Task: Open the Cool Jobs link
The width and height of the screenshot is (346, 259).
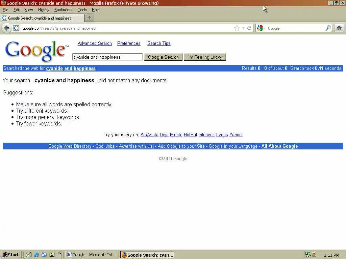Action: tap(105, 146)
